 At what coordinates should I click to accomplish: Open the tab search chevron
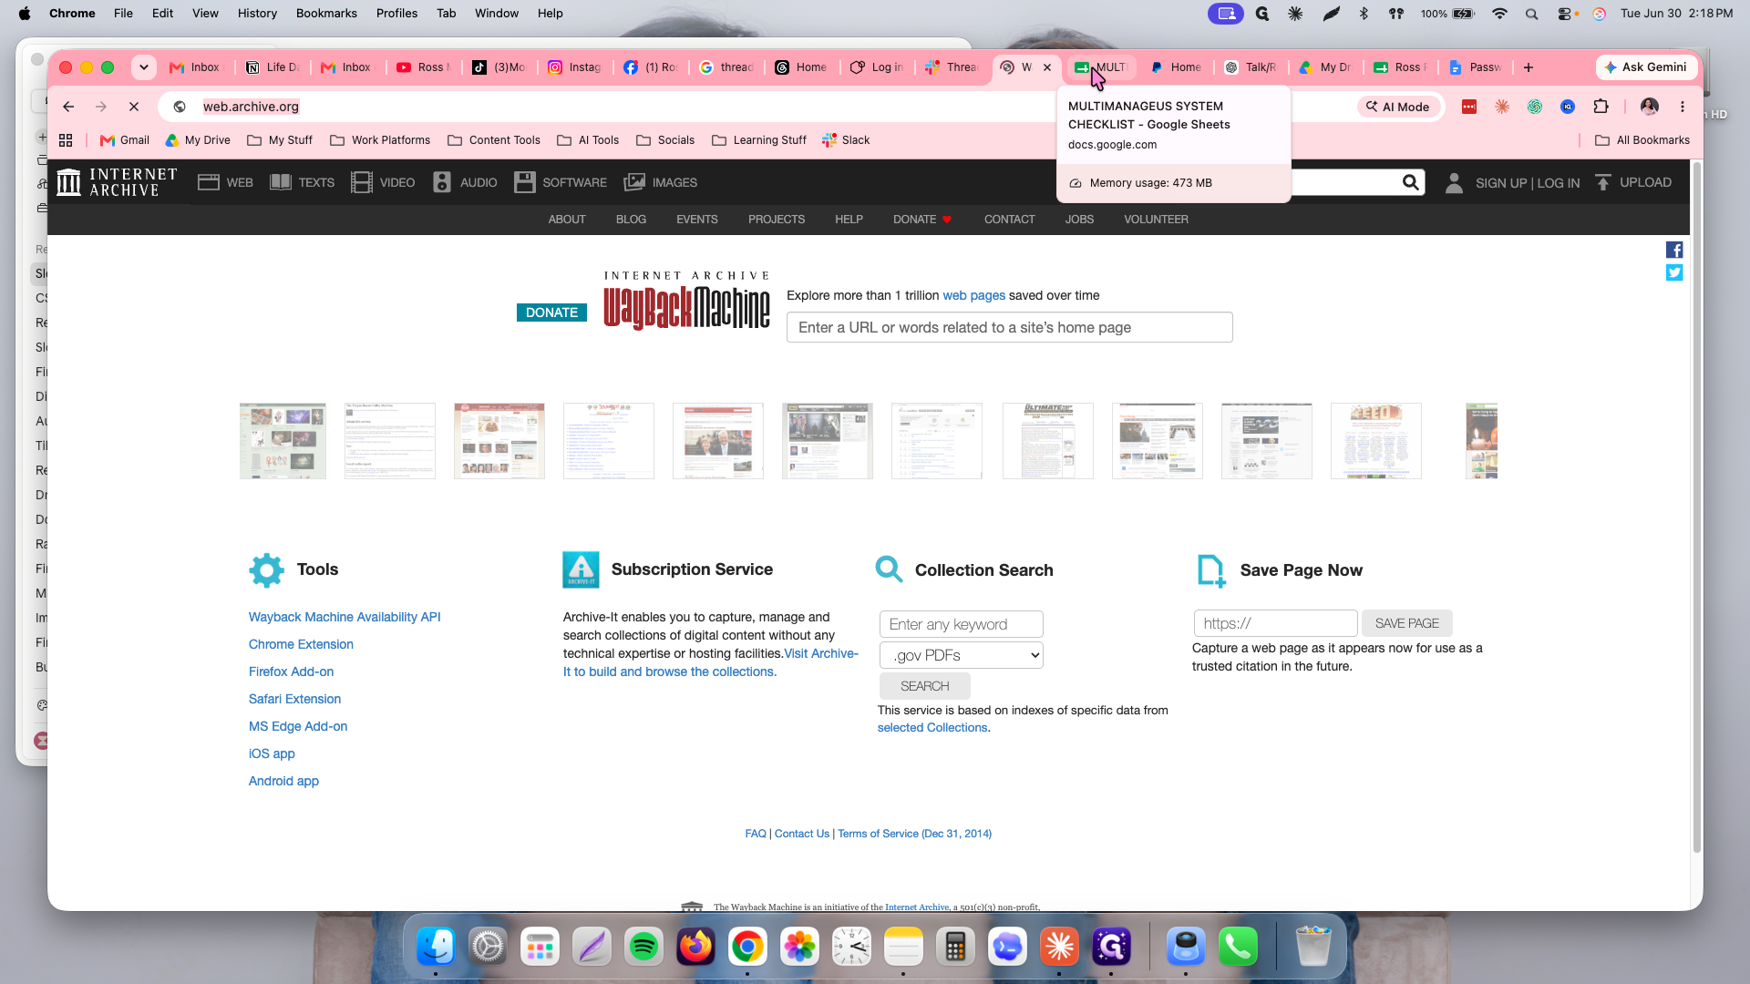pos(143,67)
